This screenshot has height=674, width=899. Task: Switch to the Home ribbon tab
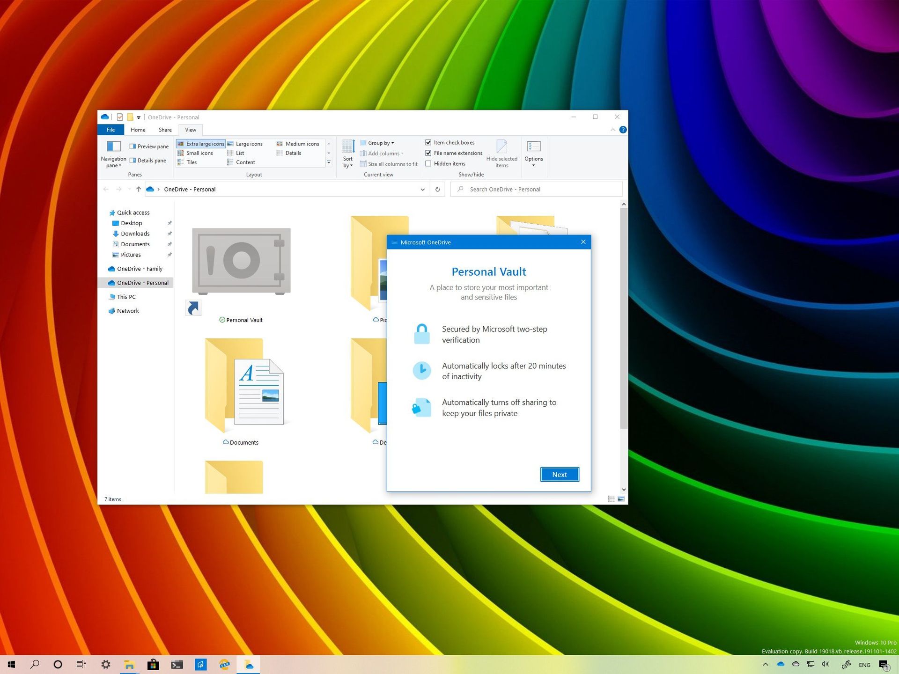point(138,130)
